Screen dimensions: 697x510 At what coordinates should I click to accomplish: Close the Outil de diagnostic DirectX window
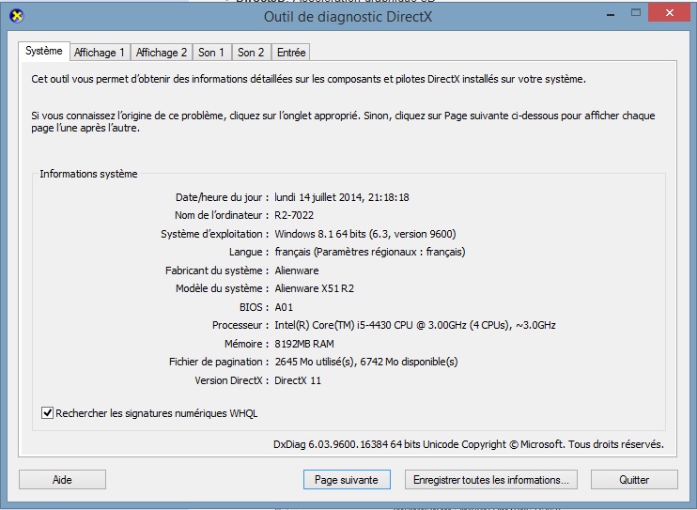(669, 13)
